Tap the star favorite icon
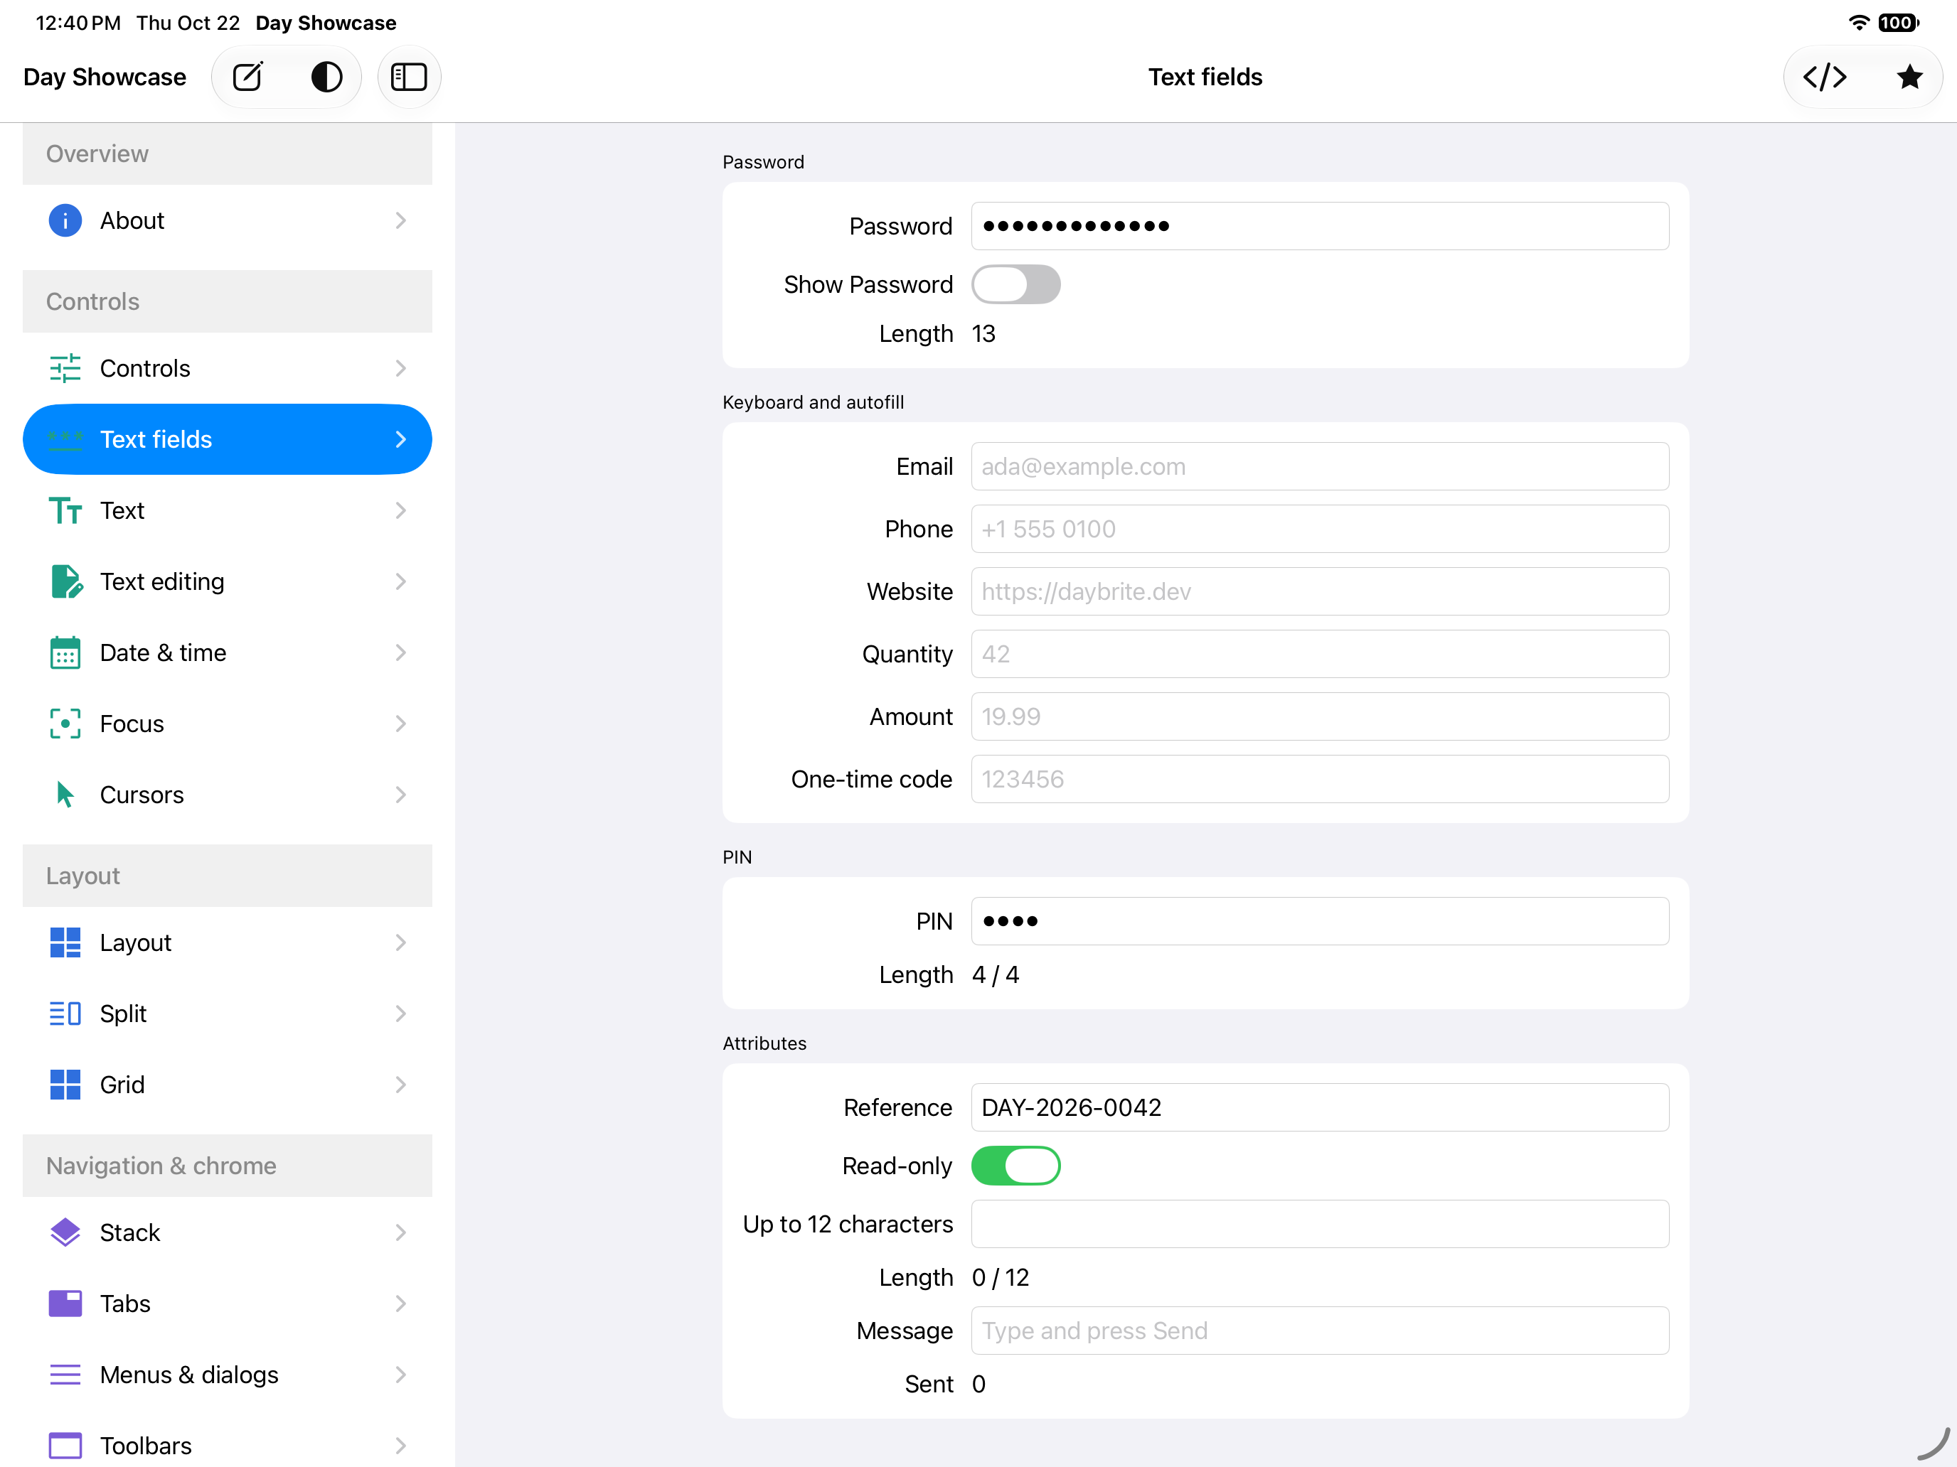The height and width of the screenshot is (1467, 1957). [x=1909, y=77]
